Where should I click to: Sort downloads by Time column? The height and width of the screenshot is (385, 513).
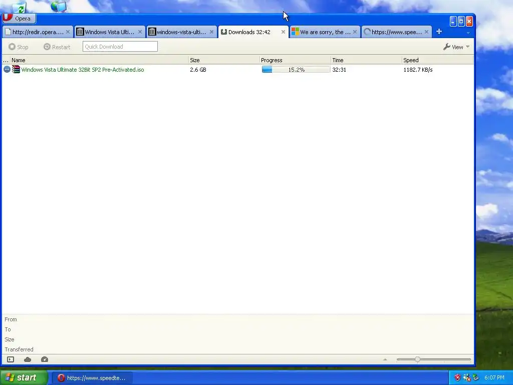[x=366, y=60]
